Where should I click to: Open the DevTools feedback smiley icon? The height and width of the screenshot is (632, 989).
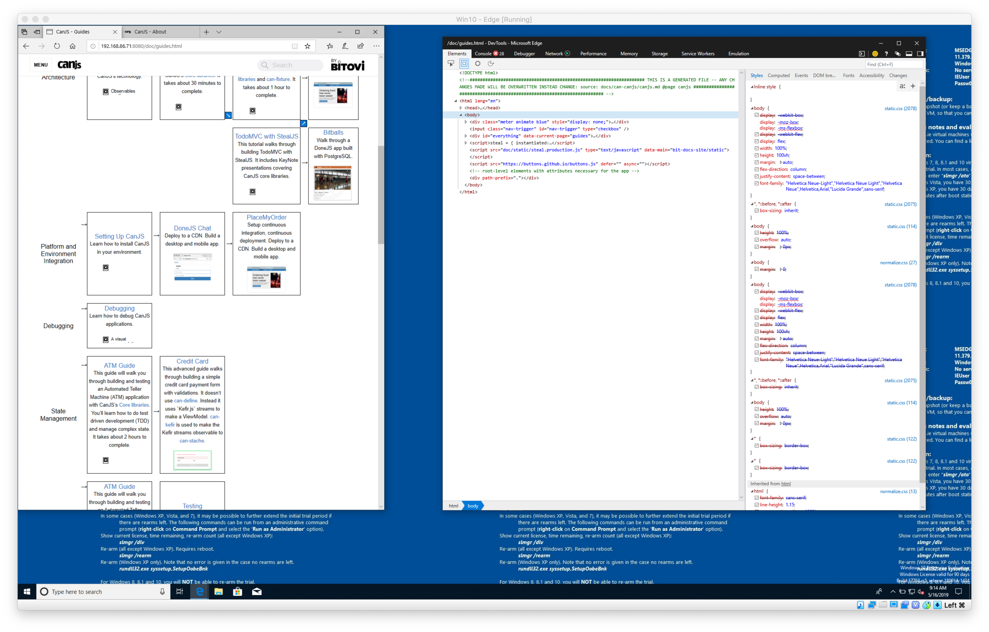(x=875, y=53)
